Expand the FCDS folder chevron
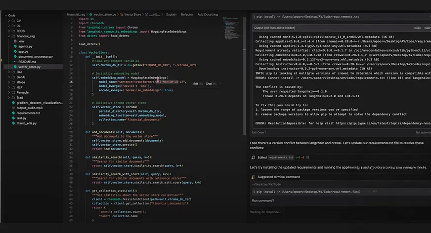The width and height of the screenshot is (431, 233). click(x=9, y=31)
